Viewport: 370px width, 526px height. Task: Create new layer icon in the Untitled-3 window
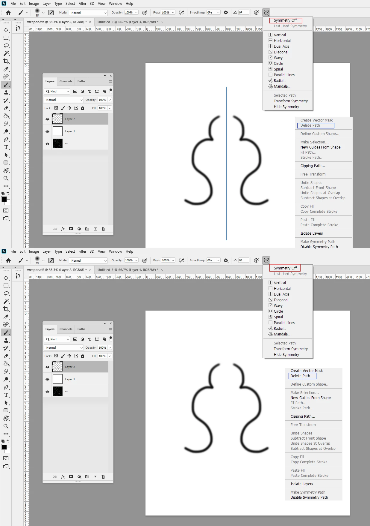[95, 477]
